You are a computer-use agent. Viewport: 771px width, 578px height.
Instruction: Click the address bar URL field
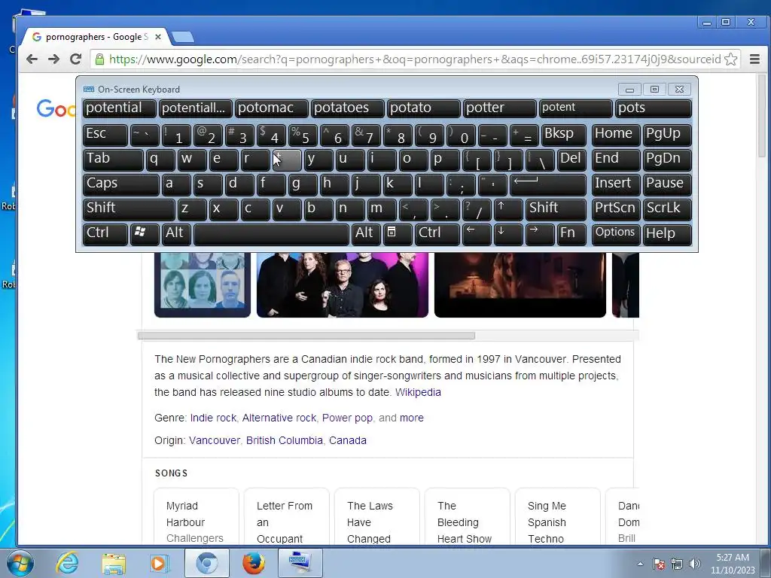[x=415, y=59]
